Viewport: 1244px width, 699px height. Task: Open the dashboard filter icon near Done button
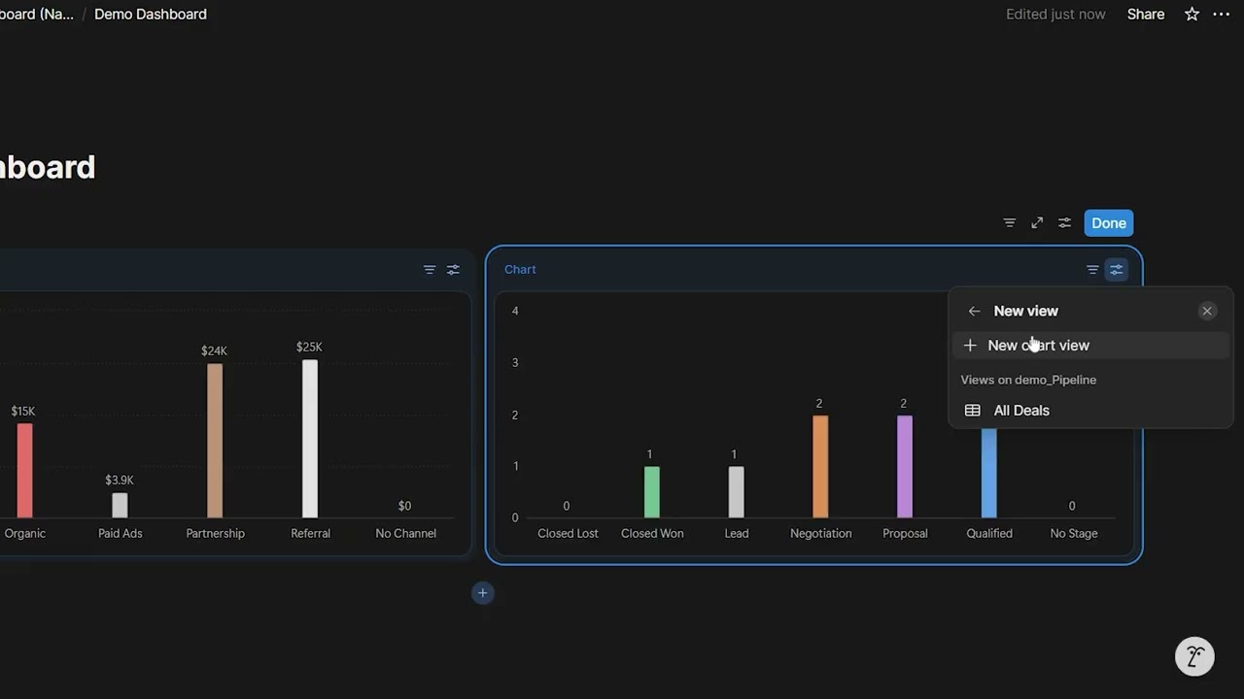pyautogui.click(x=1010, y=222)
